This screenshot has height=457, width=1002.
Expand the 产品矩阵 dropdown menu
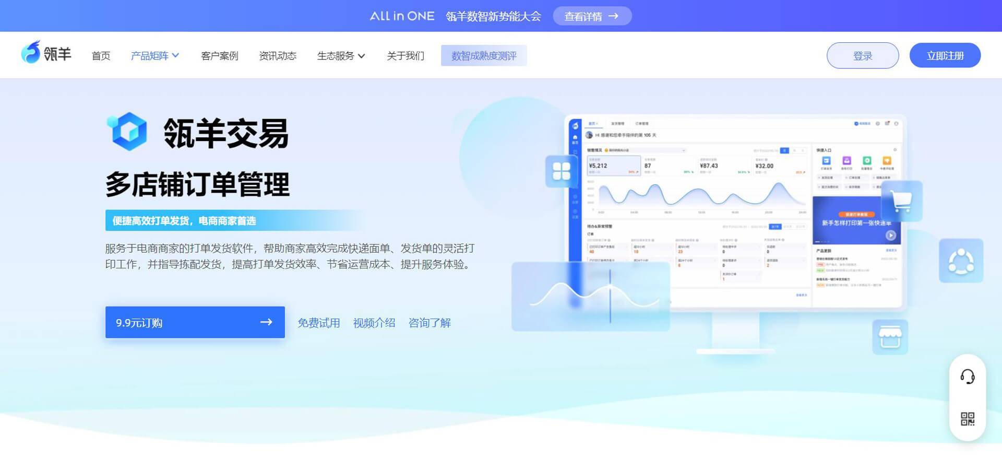154,56
